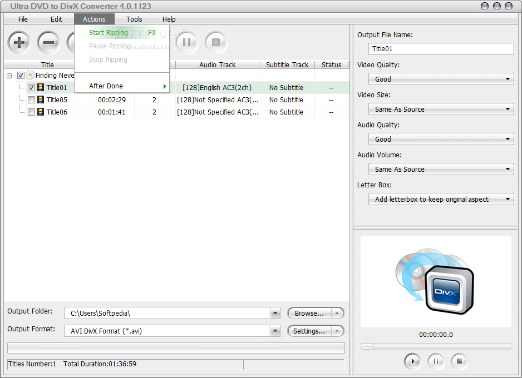Click the 00:02:29 duration cell

point(112,100)
